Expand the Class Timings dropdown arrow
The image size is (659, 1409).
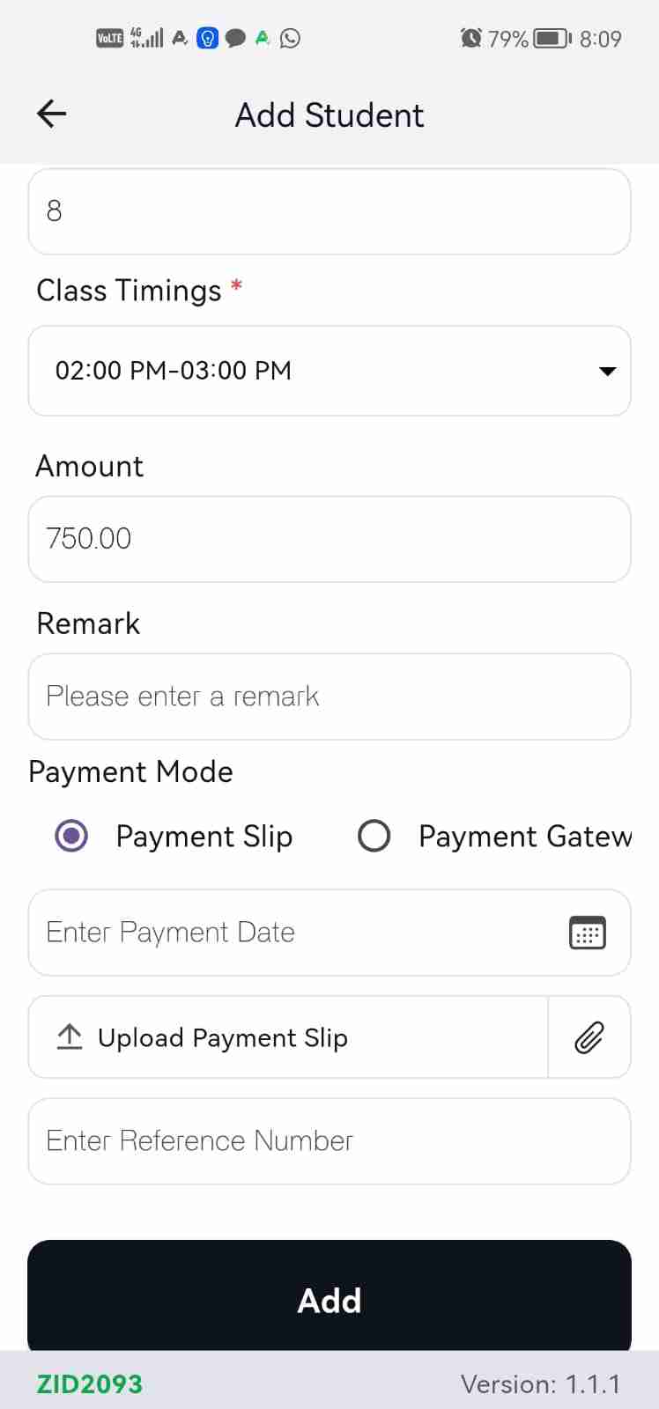[x=607, y=371]
